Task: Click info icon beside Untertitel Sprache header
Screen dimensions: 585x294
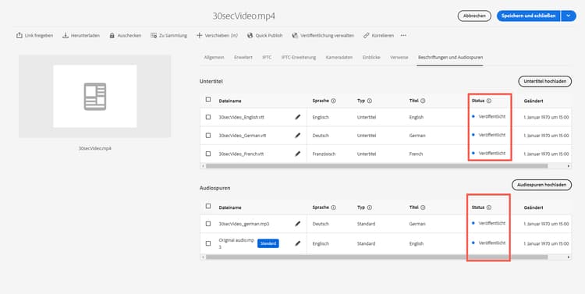Action: (334, 101)
